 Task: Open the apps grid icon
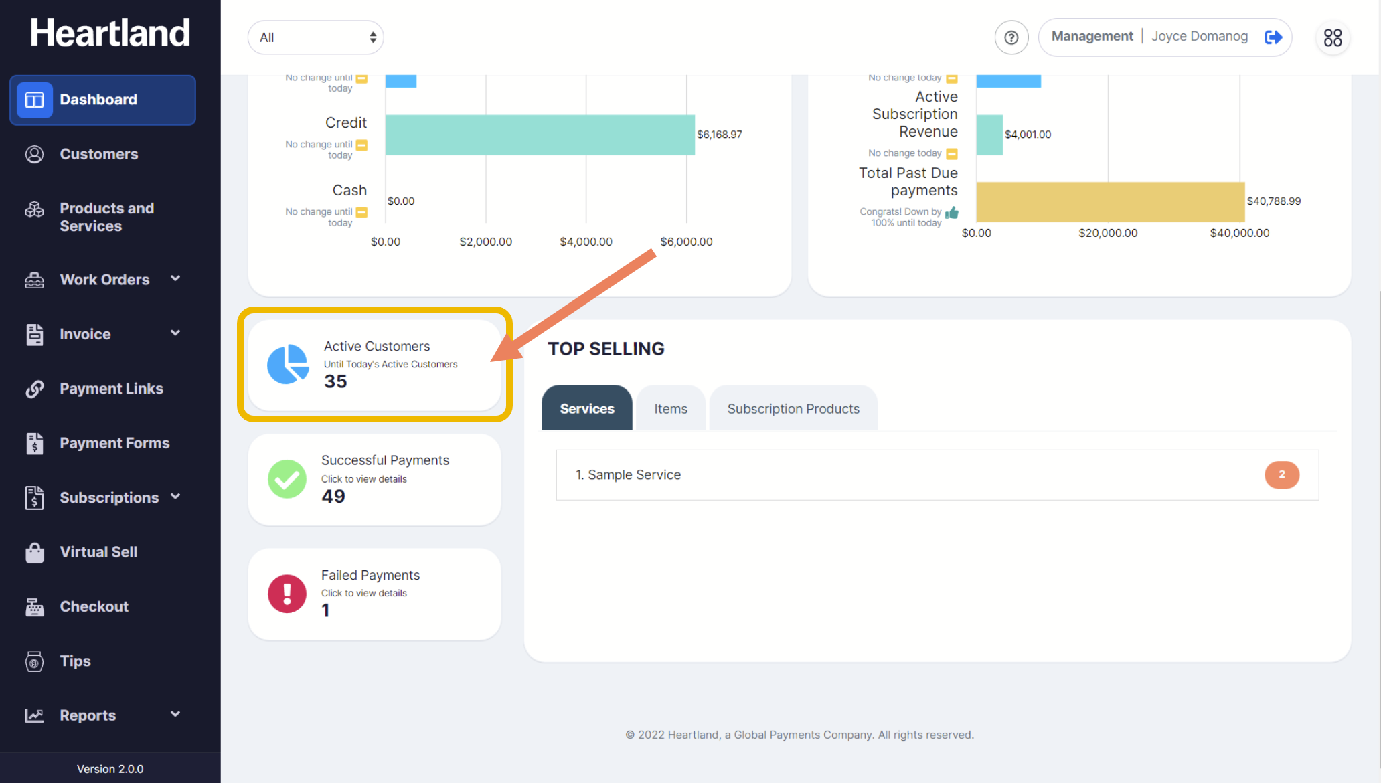click(1332, 37)
